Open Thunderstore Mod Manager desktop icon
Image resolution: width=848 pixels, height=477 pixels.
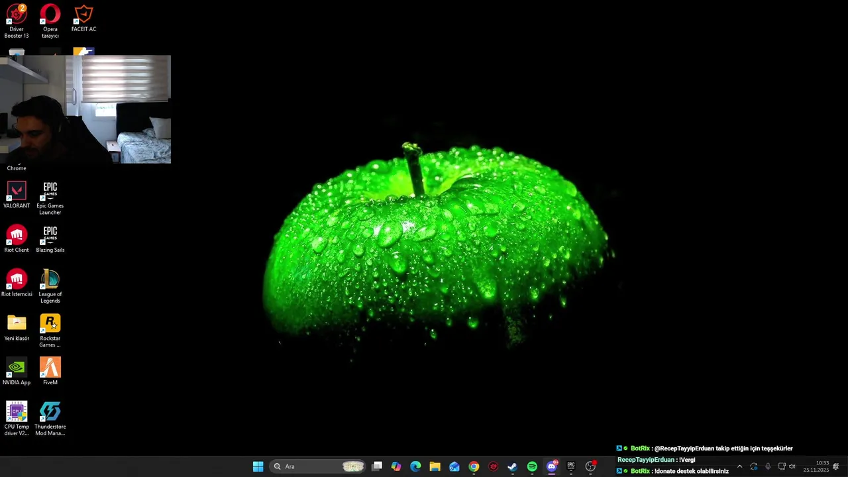pos(50,419)
